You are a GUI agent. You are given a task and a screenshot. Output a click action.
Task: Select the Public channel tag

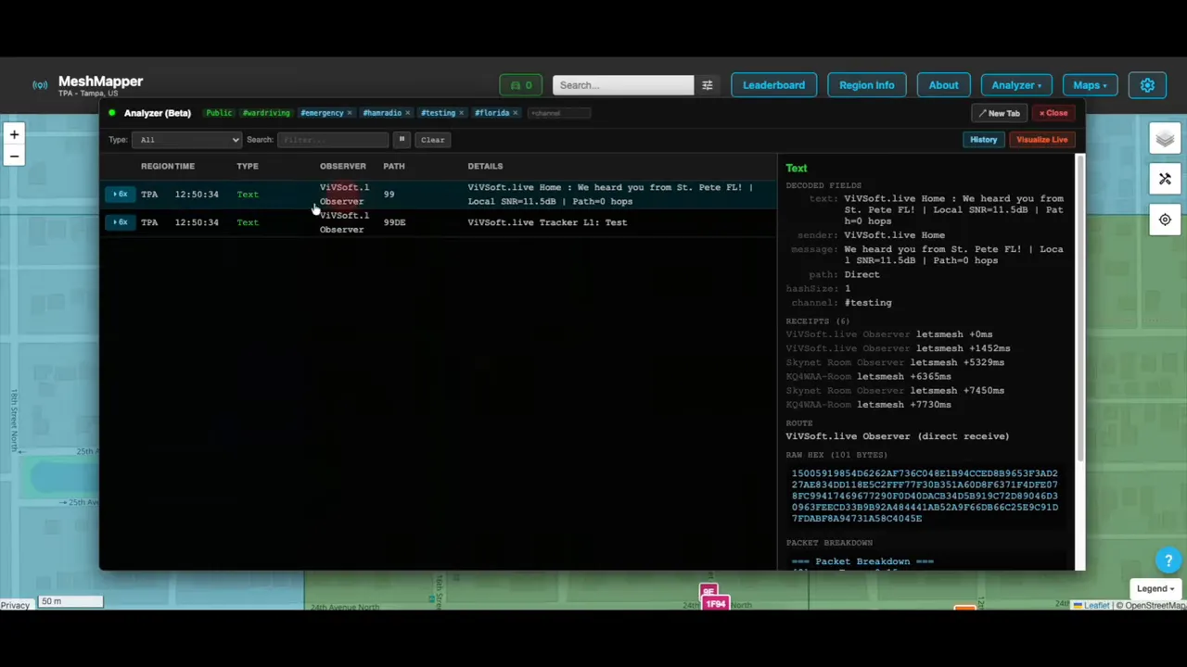pos(219,113)
